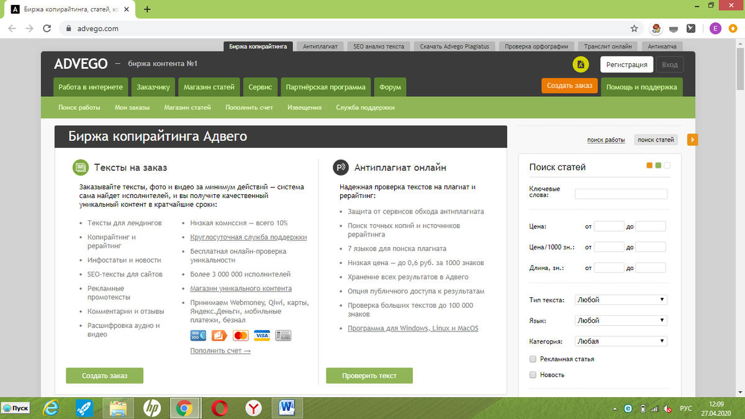Click the Webmoney payment icon
The image size is (745, 419).
(x=198, y=336)
